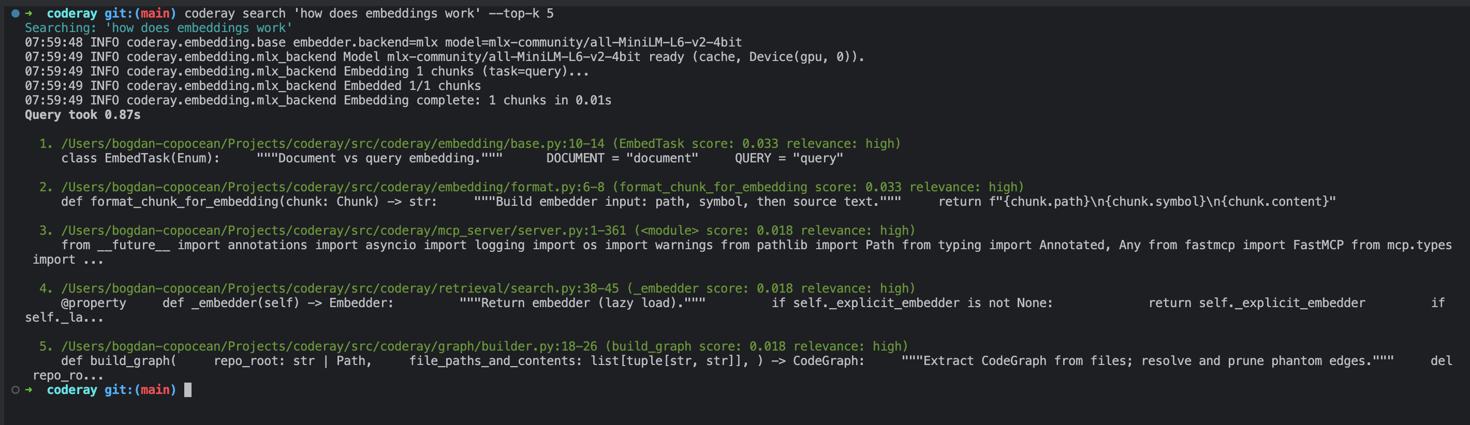1470x425 pixels.
Task: Click '(EmbedTask score: 0.033 relevance: high)'
Action: coord(757,144)
